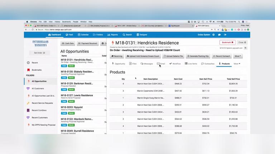The image size is (275, 154).
Task: Click Upload Saberis File
Action: point(173,56)
